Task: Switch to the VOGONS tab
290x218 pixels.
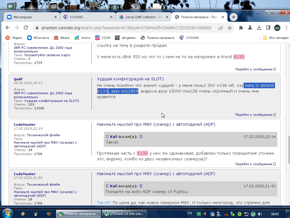Action: (x=88, y=17)
